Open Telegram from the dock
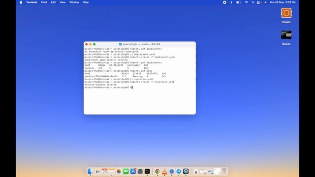The image size is (315, 177). [179, 172]
